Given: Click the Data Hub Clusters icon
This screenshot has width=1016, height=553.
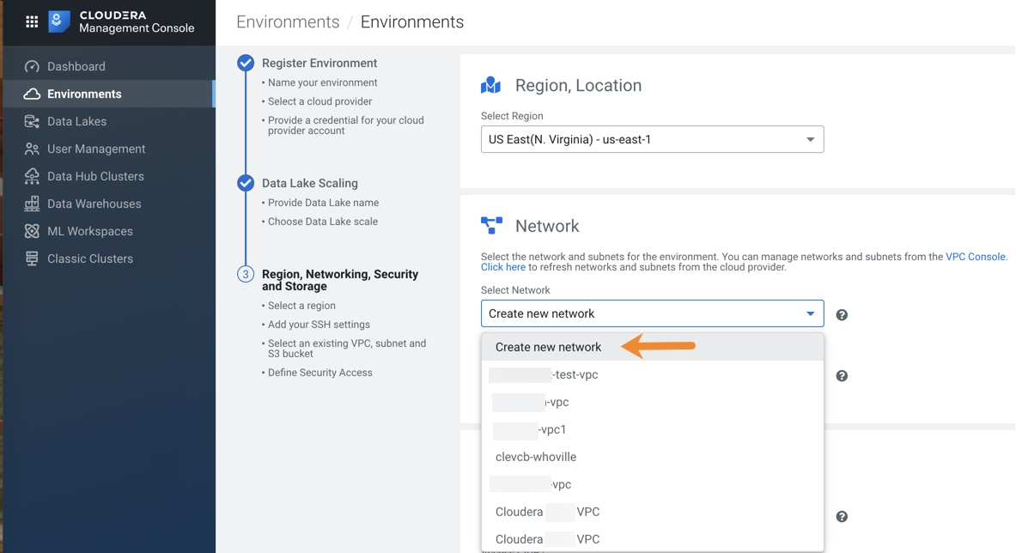Looking at the screenshot, I should click(x=32, y=176).
